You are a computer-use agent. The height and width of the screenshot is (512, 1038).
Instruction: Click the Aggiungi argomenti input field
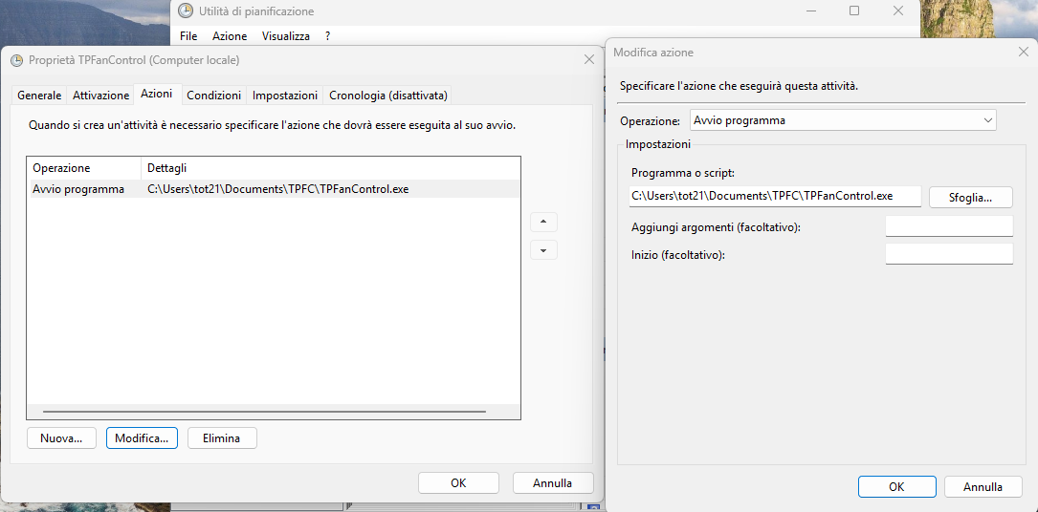click(949, 226)
